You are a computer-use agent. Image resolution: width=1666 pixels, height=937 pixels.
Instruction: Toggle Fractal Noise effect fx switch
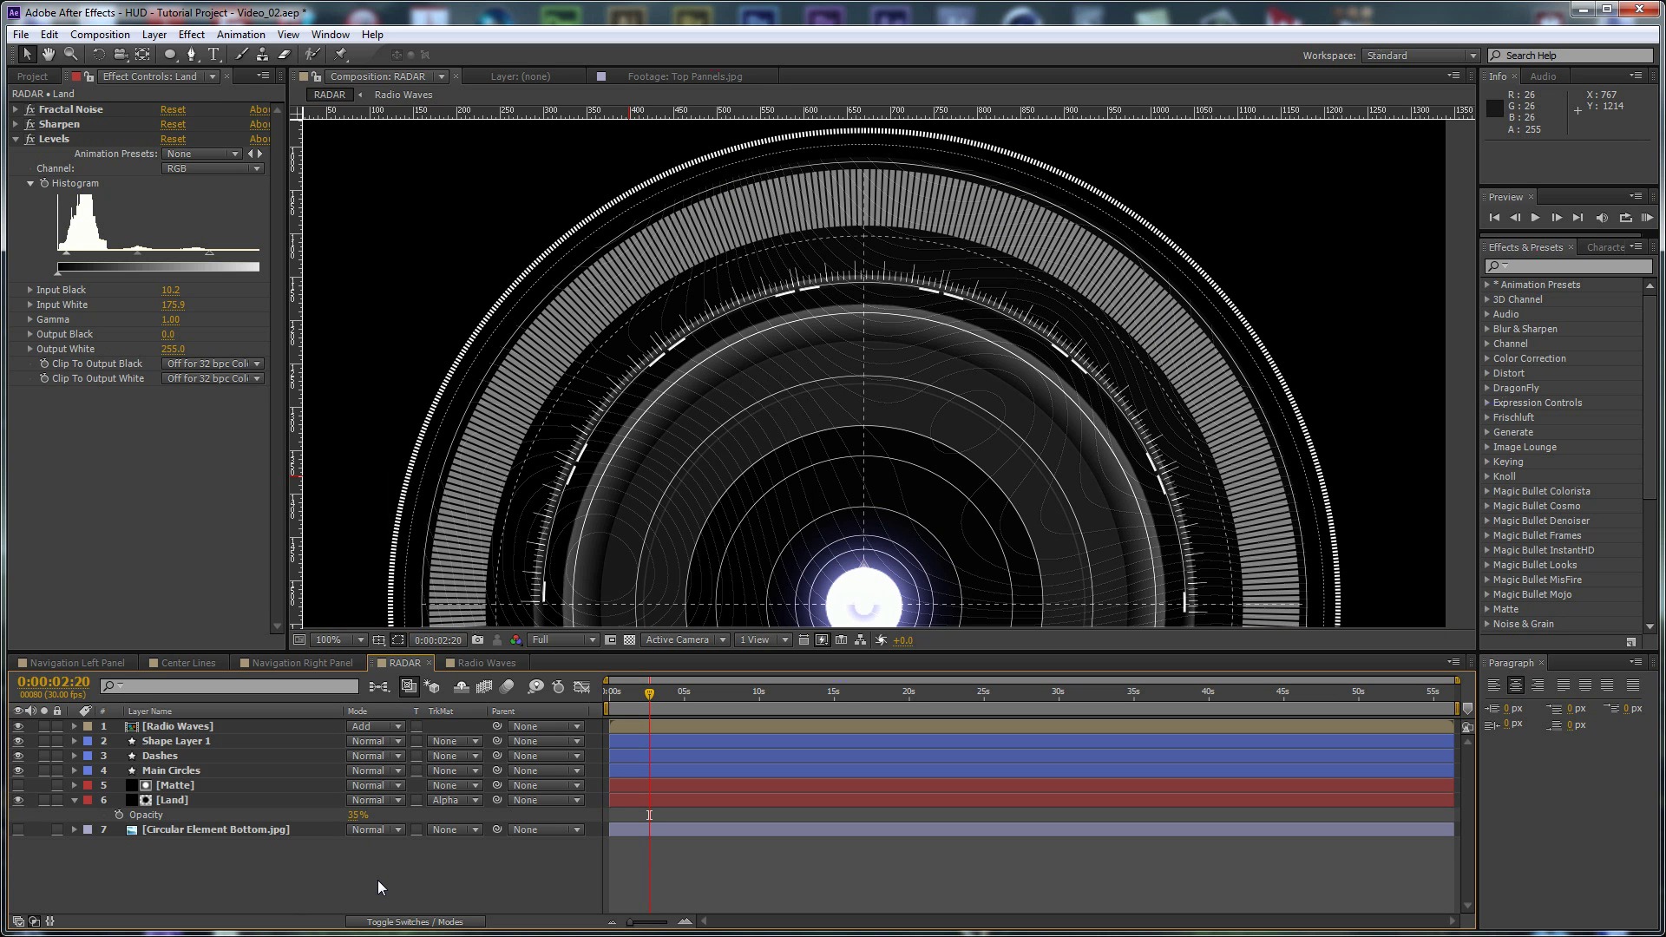pos(30,109)
